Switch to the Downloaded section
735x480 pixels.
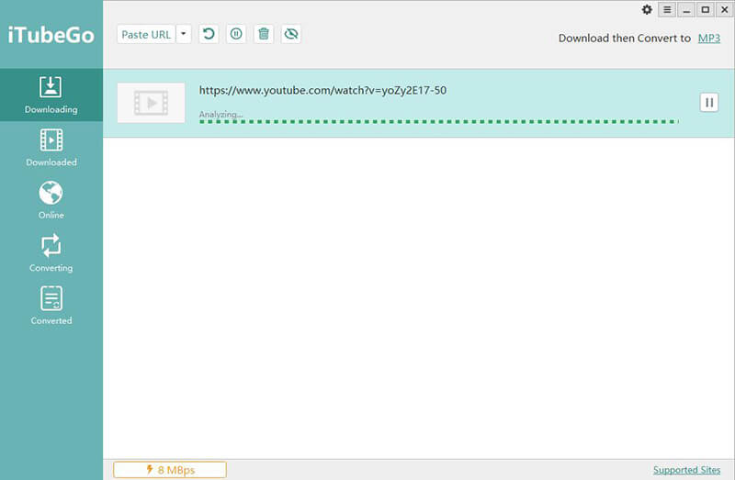51,148
